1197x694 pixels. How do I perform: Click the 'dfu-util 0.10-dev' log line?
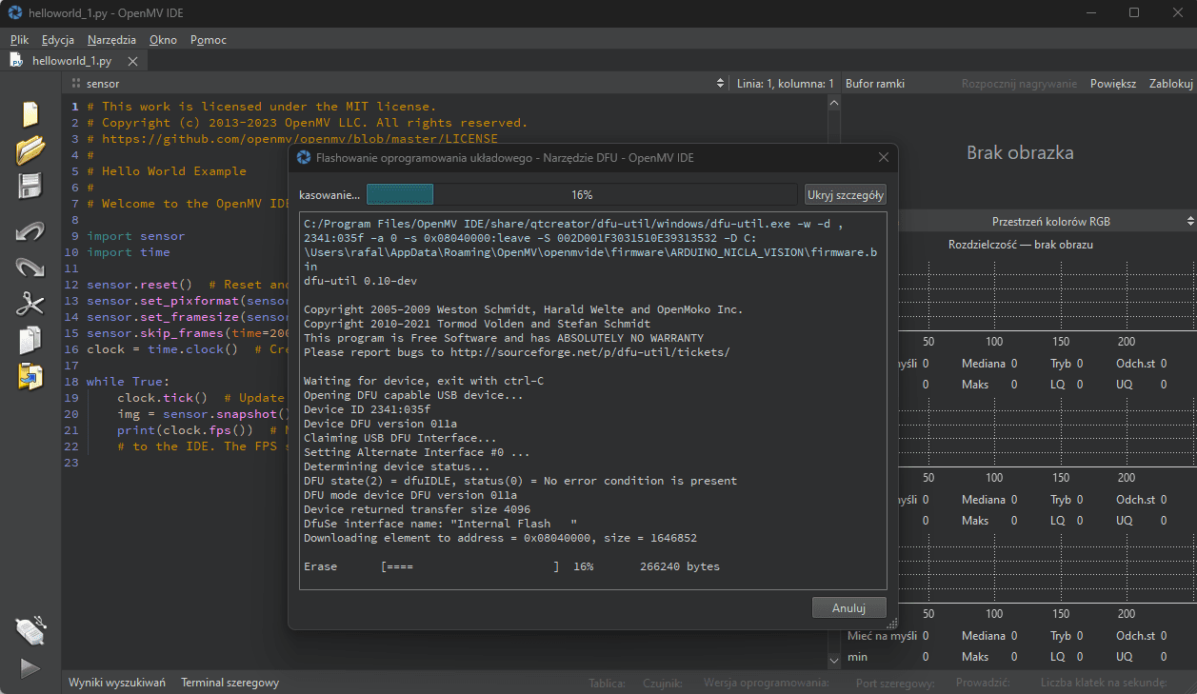point(360,281)
